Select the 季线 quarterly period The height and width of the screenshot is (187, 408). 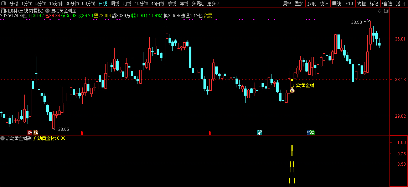click(x=172, y=4)
